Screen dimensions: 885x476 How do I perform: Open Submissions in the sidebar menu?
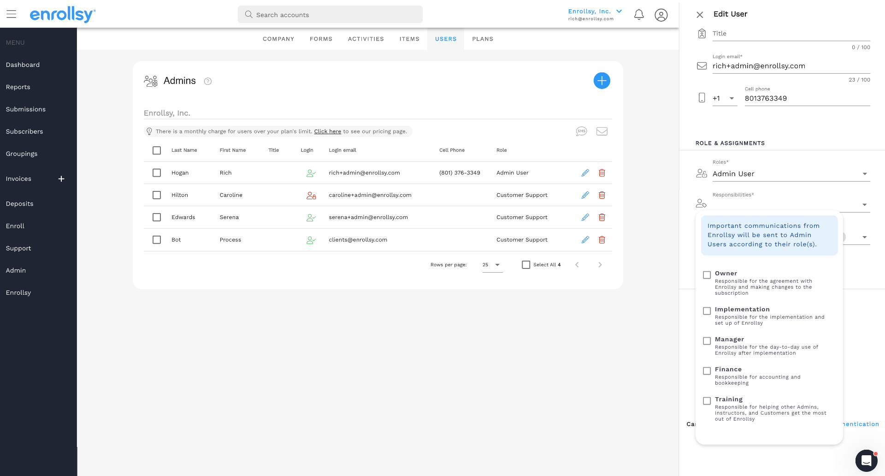[26, 109]
